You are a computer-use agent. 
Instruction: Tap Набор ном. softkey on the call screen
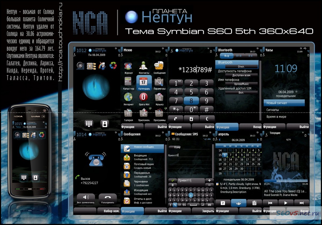point(109,211)
